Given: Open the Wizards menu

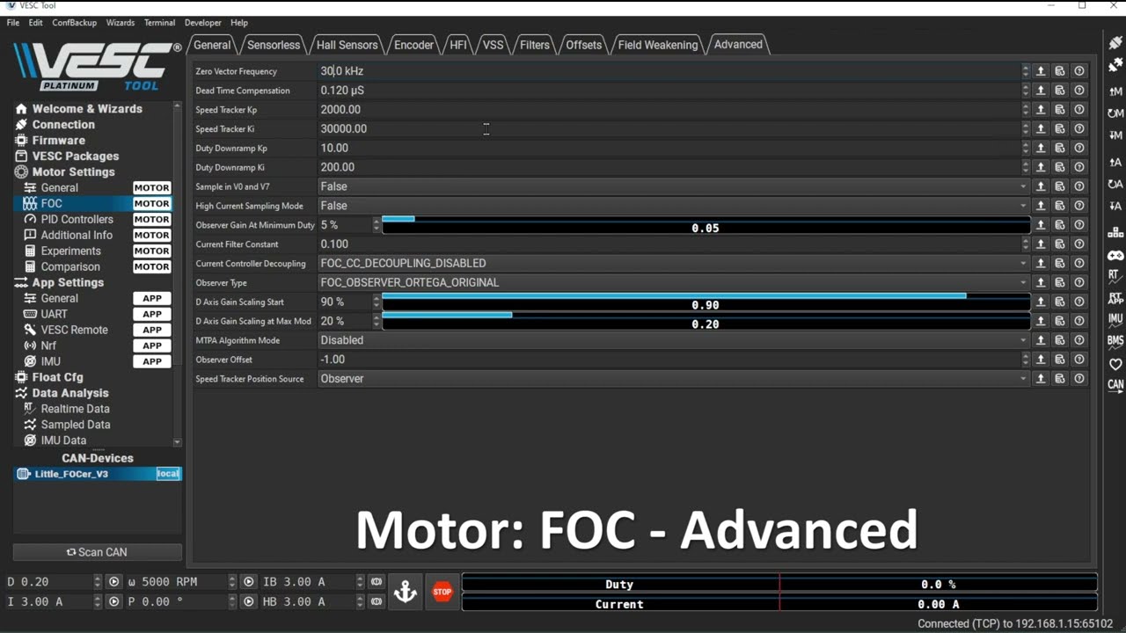Looking at the screenshot, I should click(x=121, y=23).
